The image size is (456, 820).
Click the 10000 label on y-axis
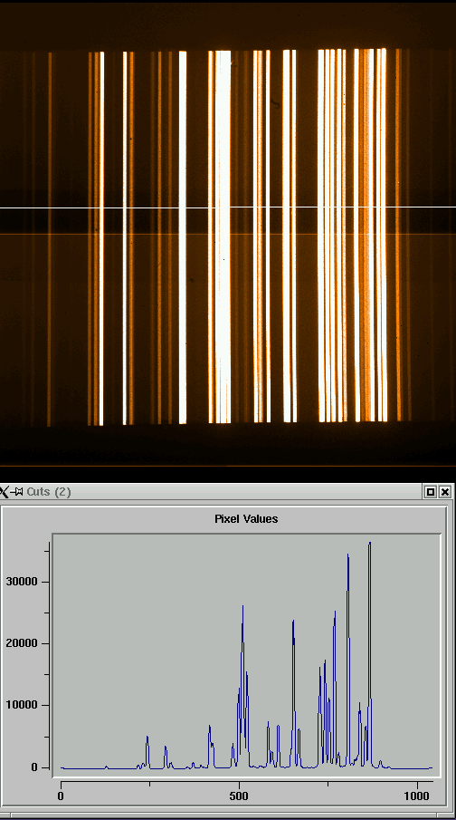[x=22, y=706]
